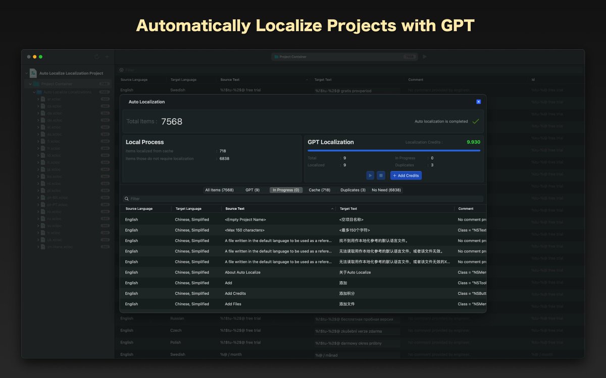Open the Duplicates (3) tab

pyautogui.click(x=353, y=190)
